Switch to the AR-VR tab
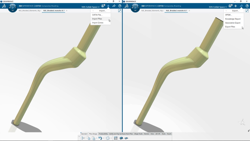Screen dimensions: 250x141 pyautogui.click(x=158, y=134)
